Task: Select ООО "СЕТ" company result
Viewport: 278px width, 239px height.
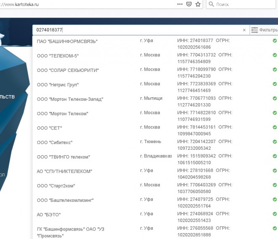Action: [x=49, y=128]
